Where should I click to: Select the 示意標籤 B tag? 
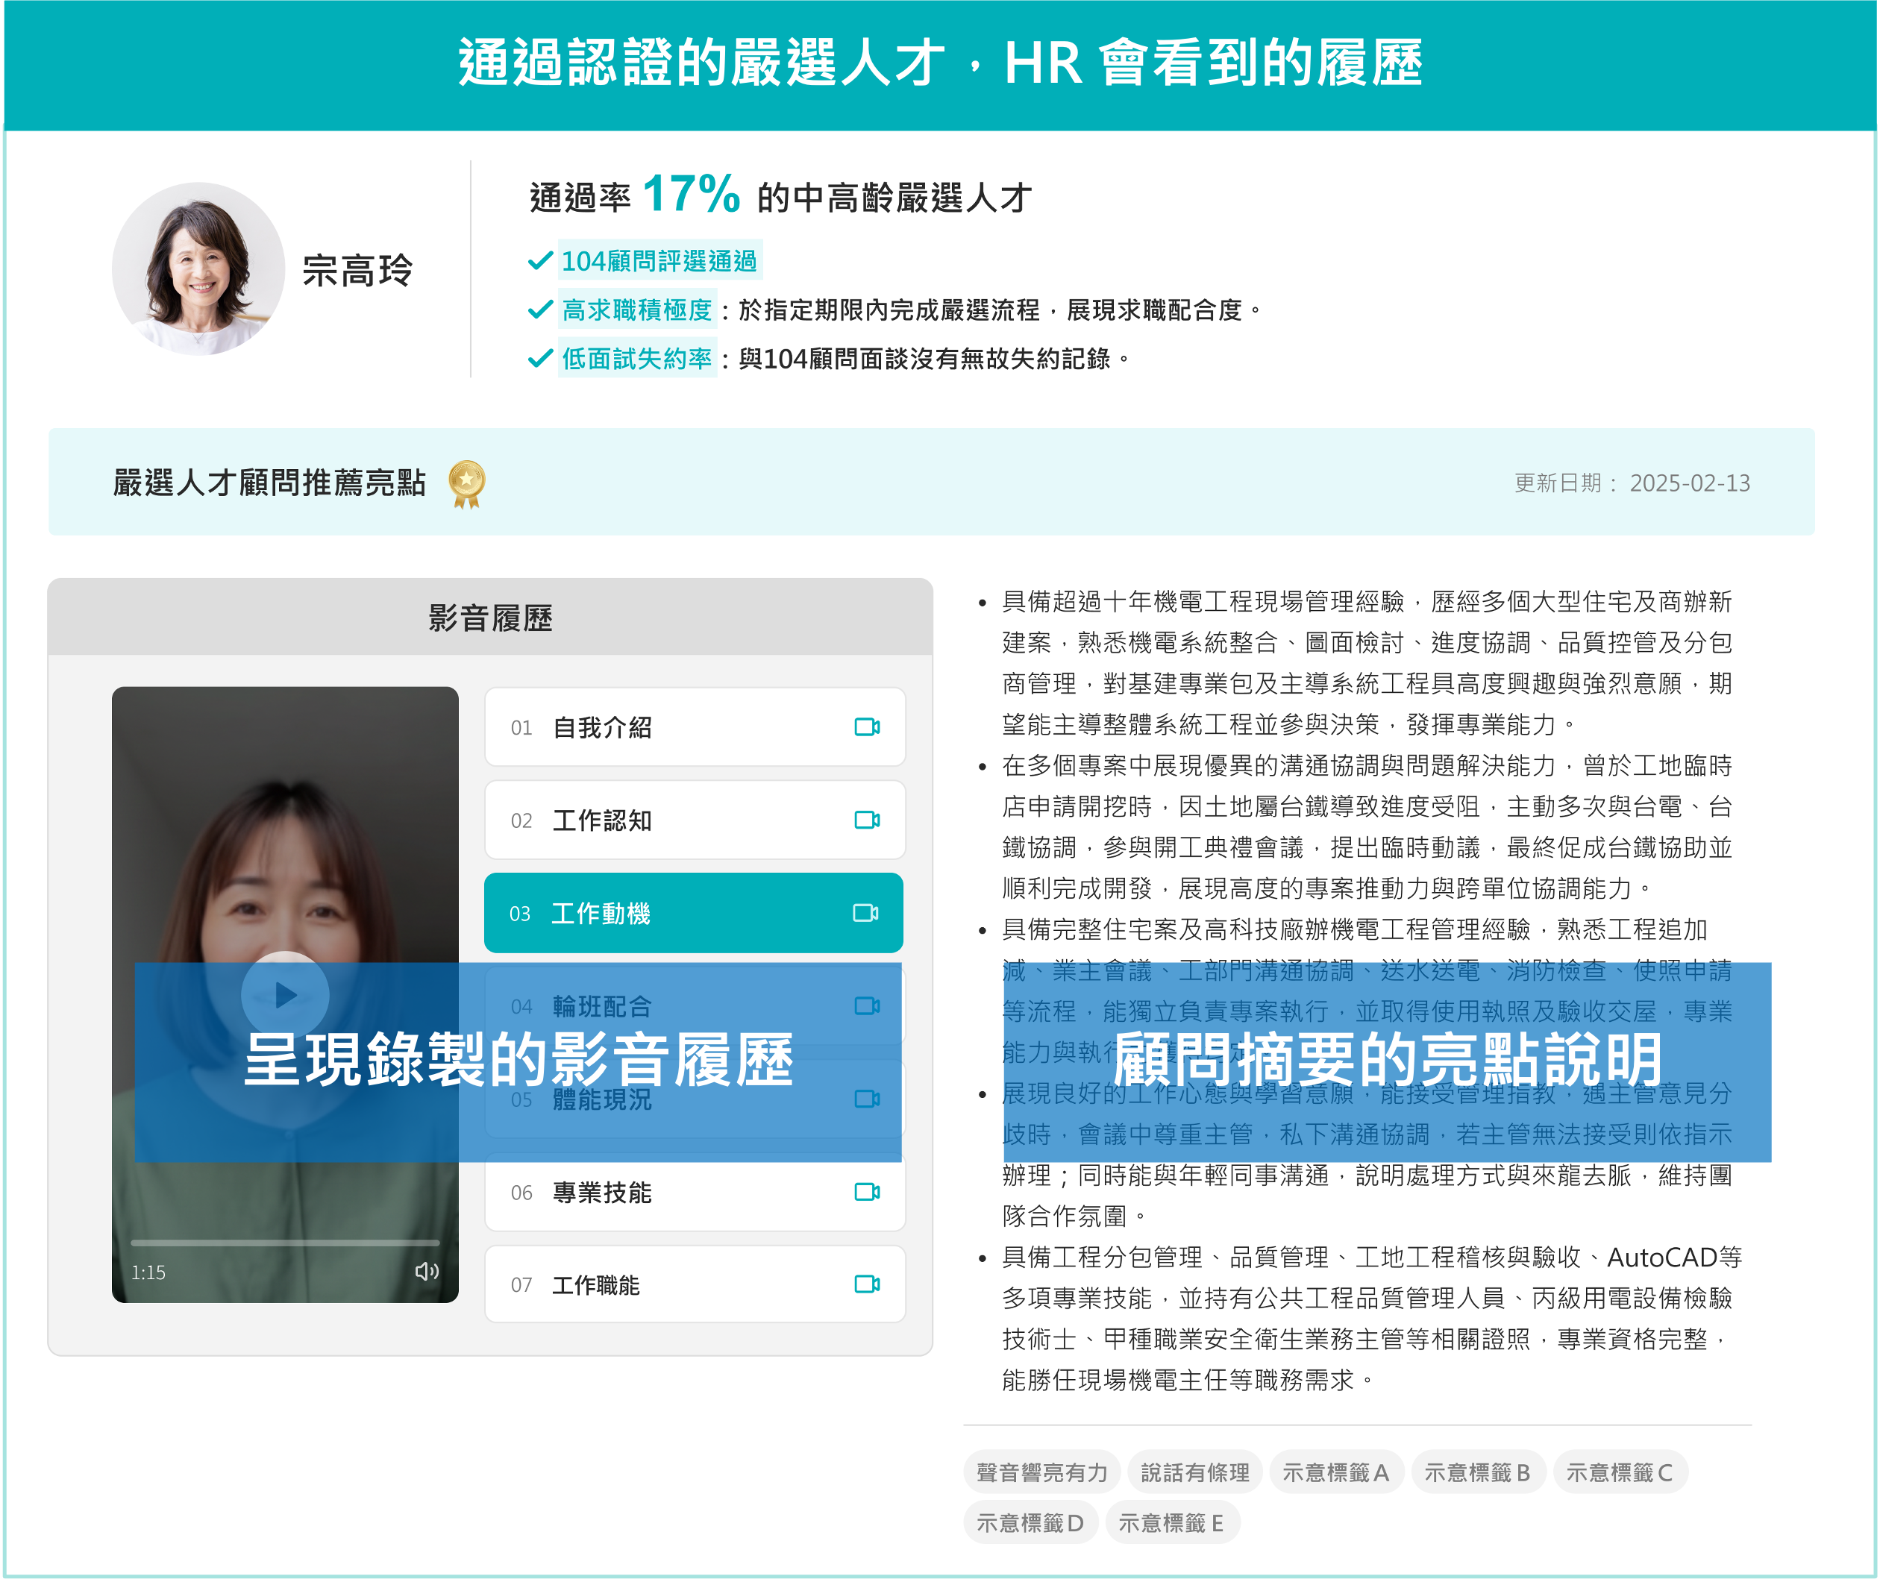(1478, 1472)
